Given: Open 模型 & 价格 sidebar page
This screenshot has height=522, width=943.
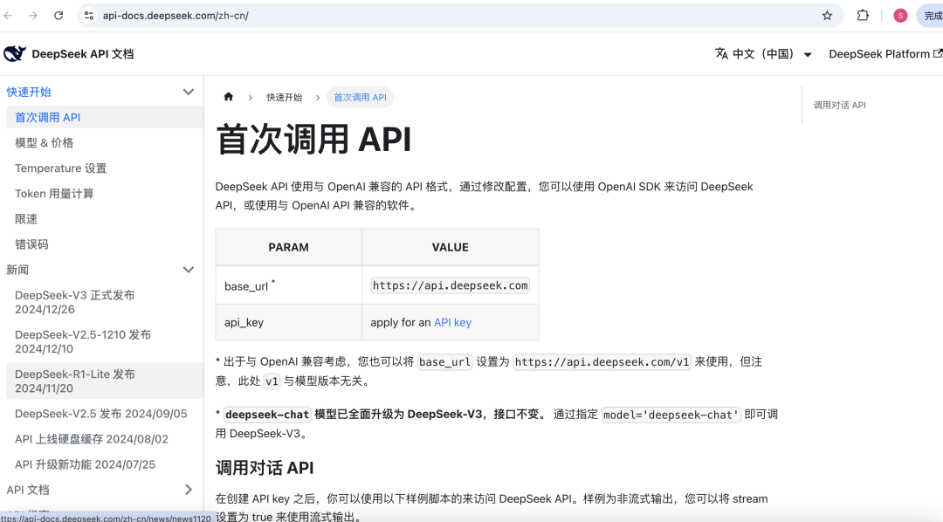Looking at the screenshot, I should [105, 142].
